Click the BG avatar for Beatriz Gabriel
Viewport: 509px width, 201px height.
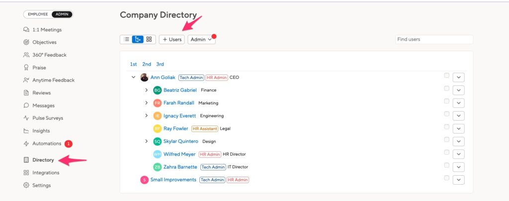[158, 90]
